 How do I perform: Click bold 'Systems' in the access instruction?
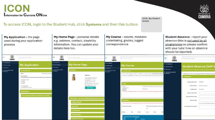pos(93,24)
